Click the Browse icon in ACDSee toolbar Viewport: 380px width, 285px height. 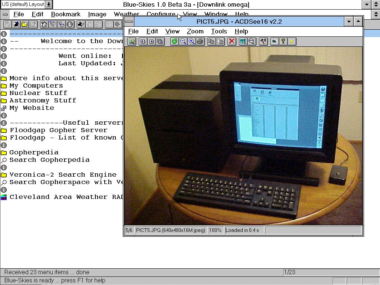(131, 42)
